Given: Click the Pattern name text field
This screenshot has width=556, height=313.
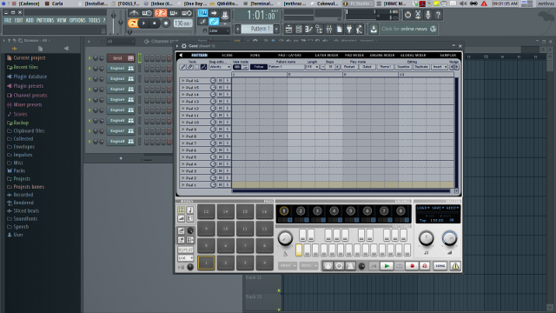Looking at the screenshot, I should coord(286,67).
